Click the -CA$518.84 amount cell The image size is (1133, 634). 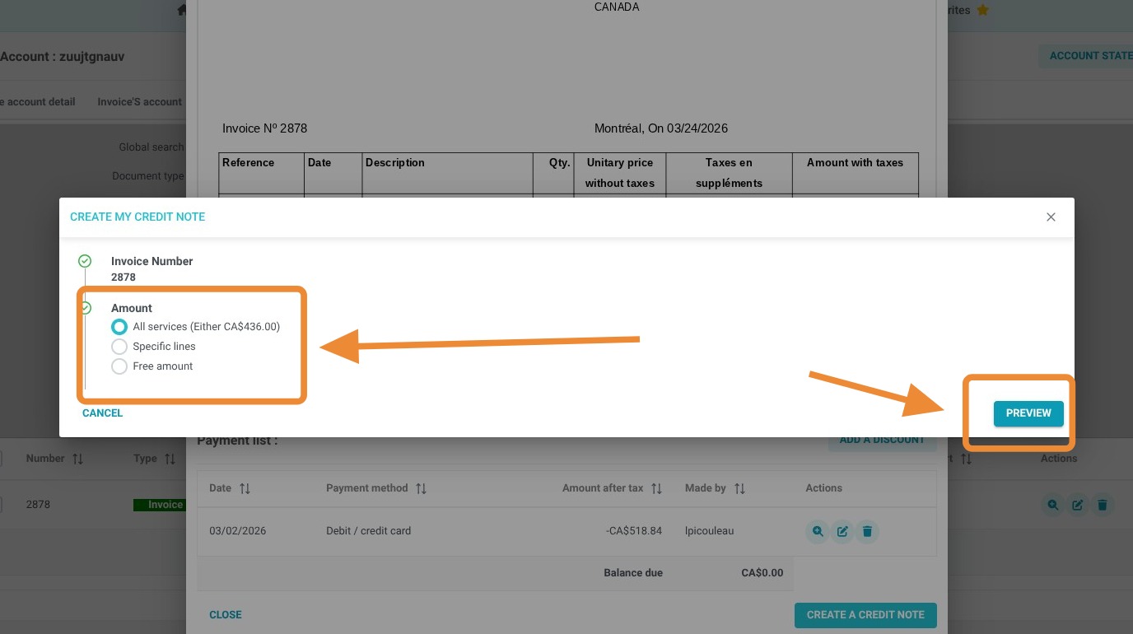pyautogui.click(x=634, y=531)
